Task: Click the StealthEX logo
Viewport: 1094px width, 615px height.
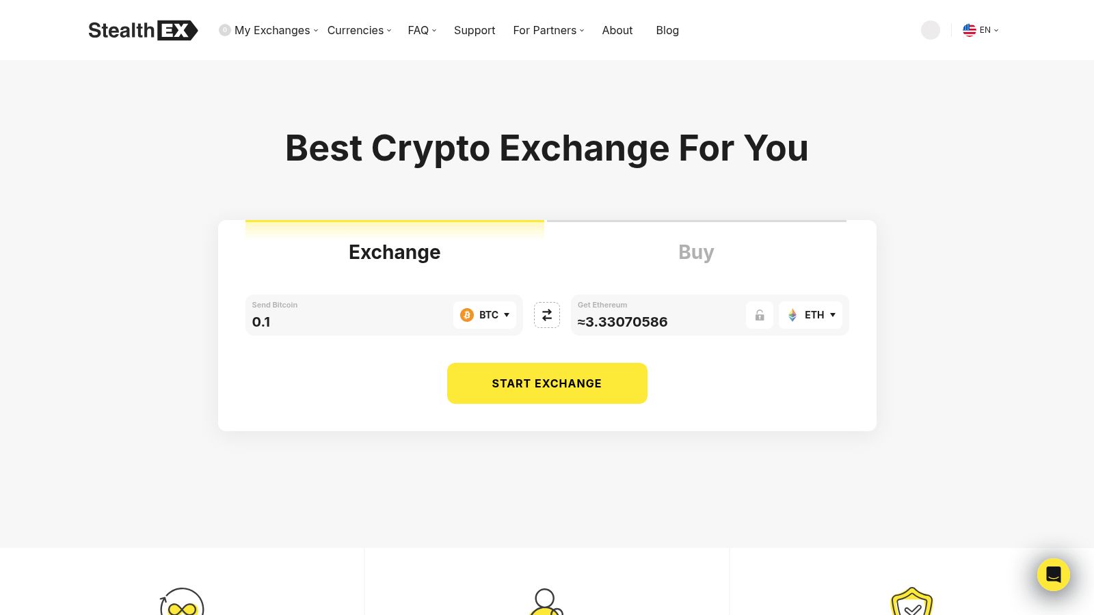Action: point(143,30)
